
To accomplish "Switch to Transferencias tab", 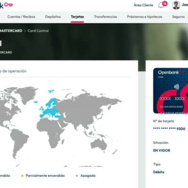I will point(105,16).
